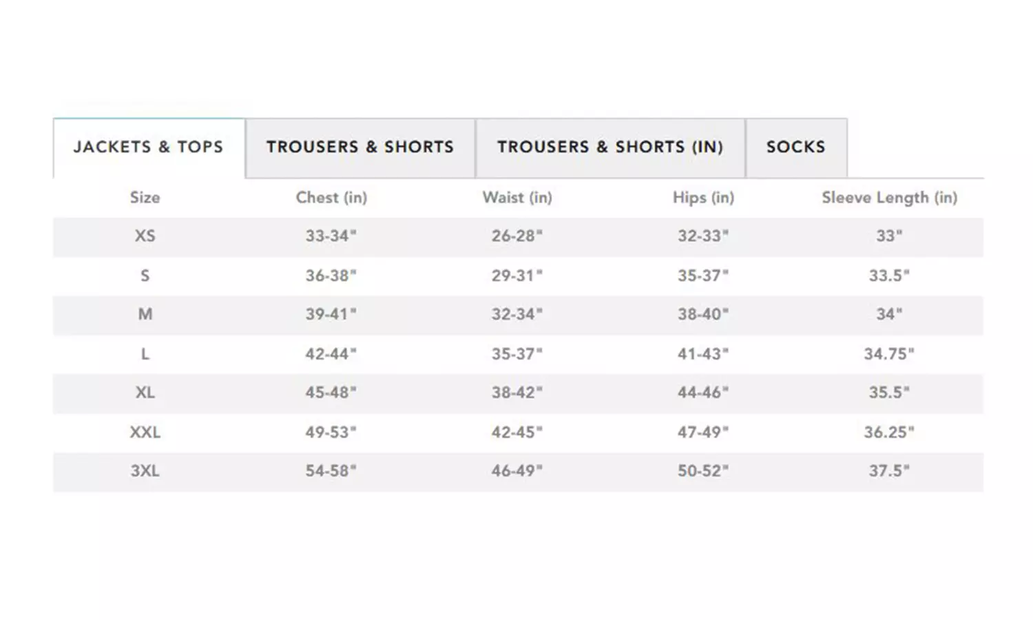Select the XS size row
Screen dimensions: 1033x620
pyautogui.click(x=145, y=236)
